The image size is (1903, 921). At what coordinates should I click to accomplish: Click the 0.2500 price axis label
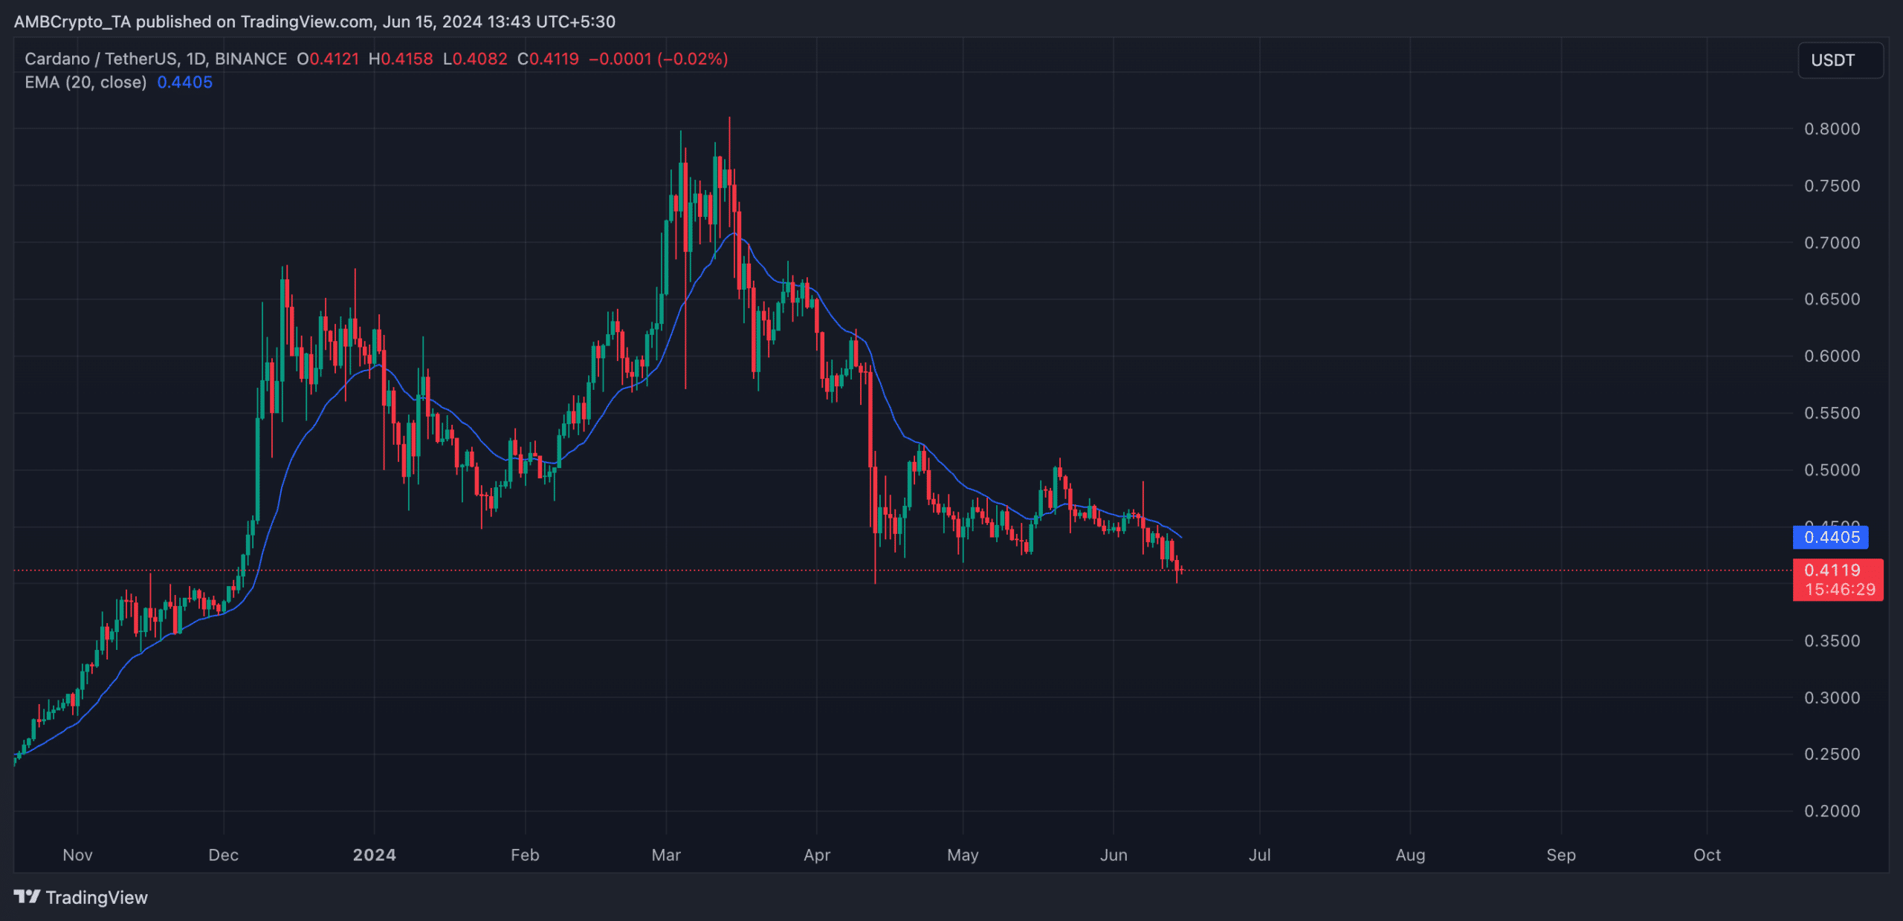(x=1832, y=754)
